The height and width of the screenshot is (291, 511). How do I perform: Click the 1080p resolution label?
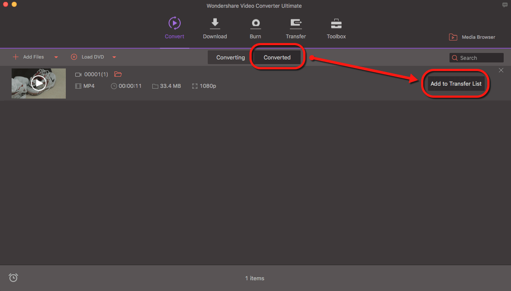pos(208,86)
